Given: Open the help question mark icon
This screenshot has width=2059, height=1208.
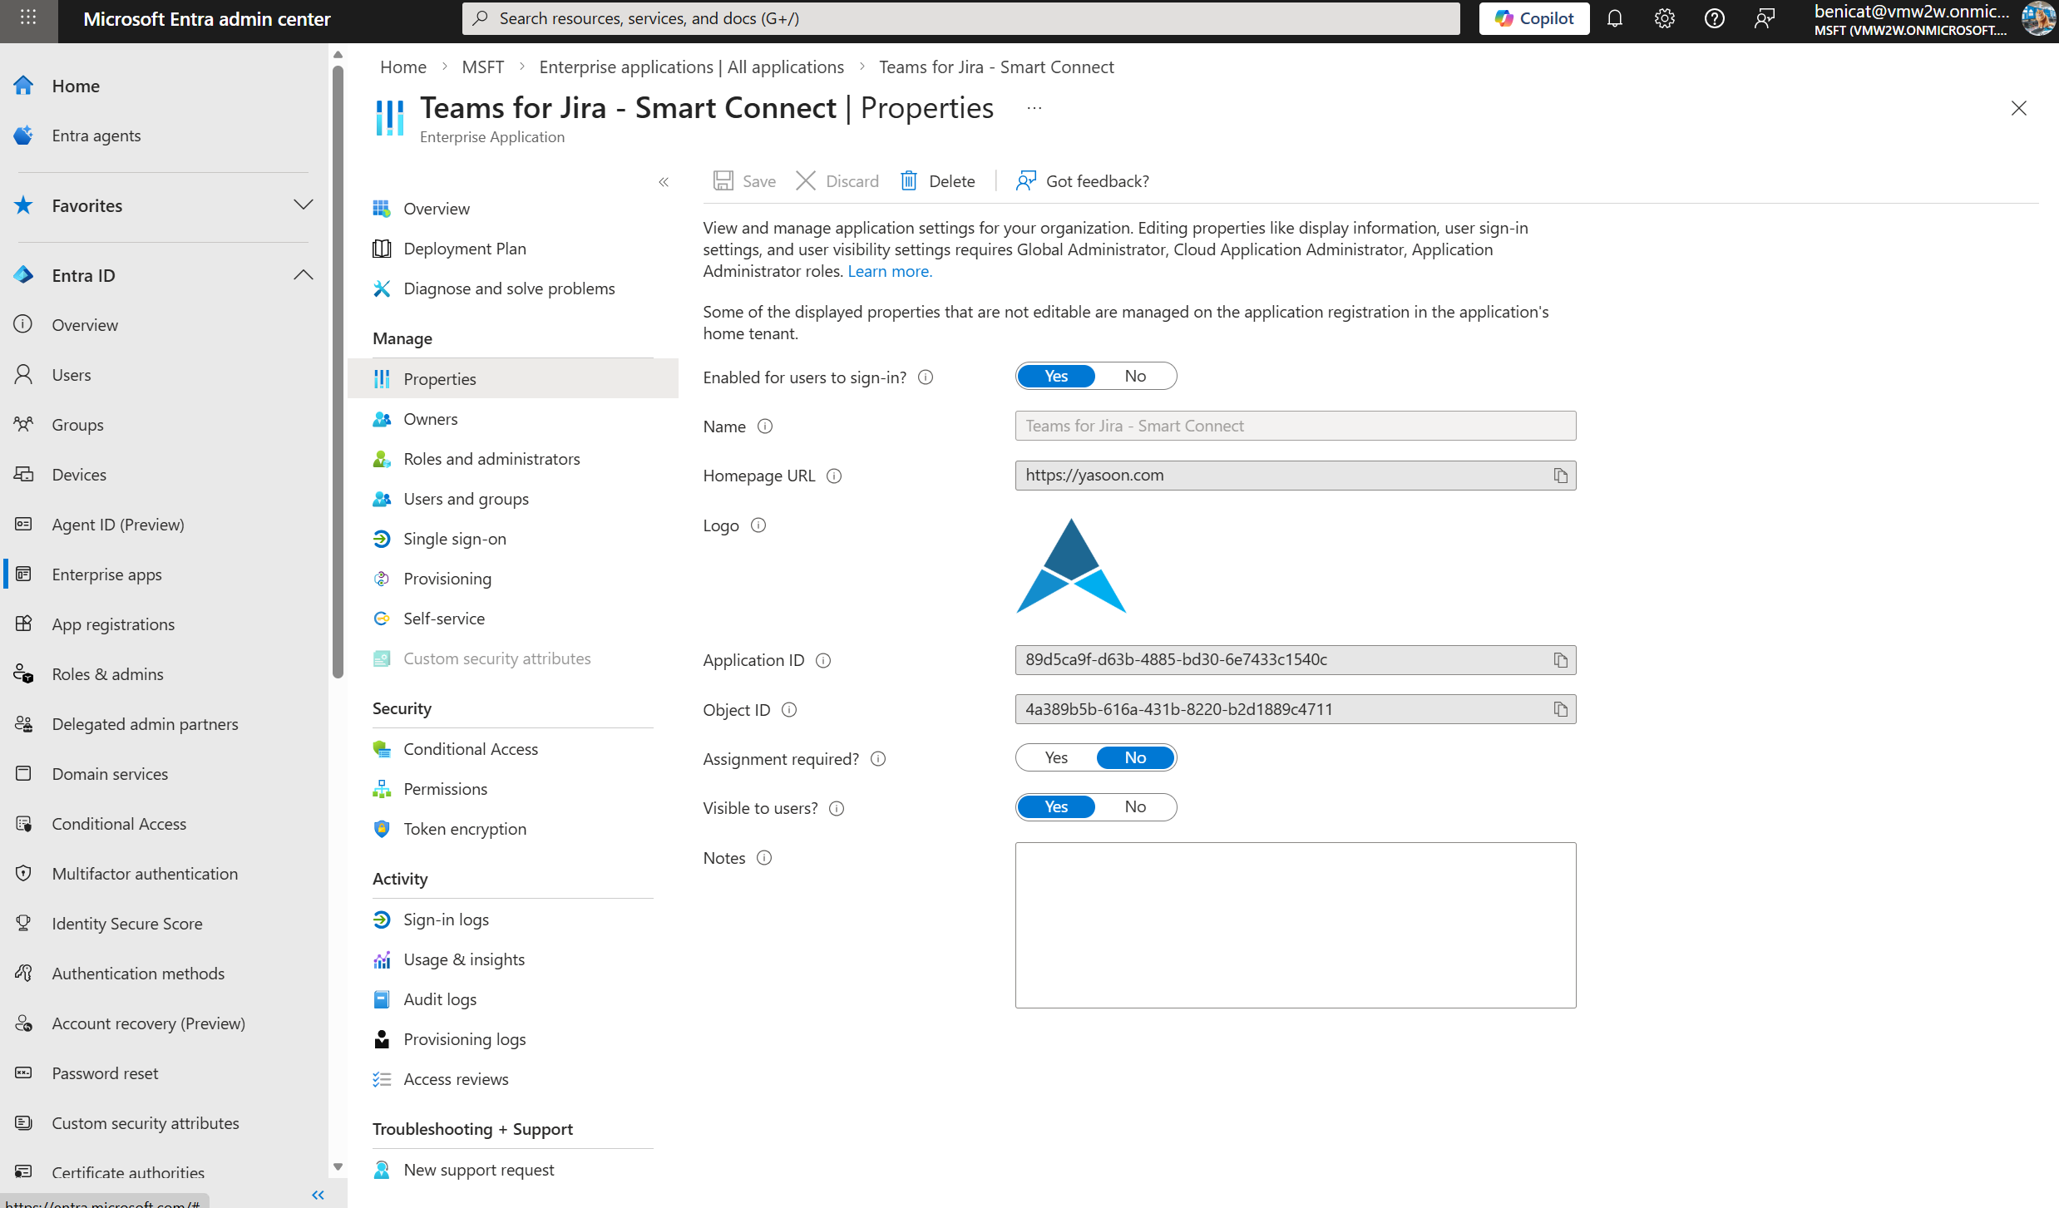Looking at the screenshot, I should [x=1714, y=18].
